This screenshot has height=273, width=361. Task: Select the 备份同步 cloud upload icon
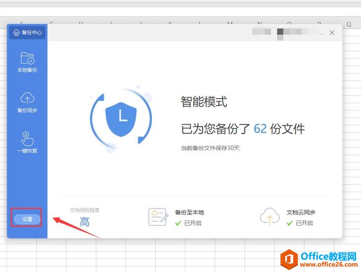27,98
